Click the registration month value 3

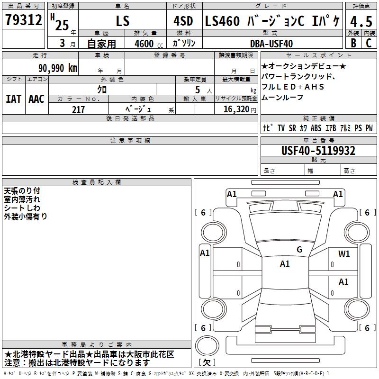click(63, 43)
